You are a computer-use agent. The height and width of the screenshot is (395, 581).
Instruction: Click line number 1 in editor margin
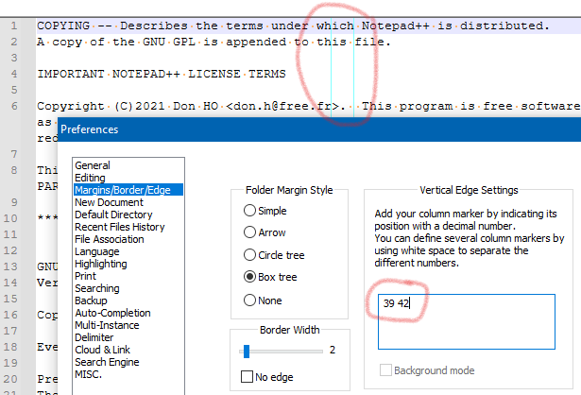(x=14, y=26)
